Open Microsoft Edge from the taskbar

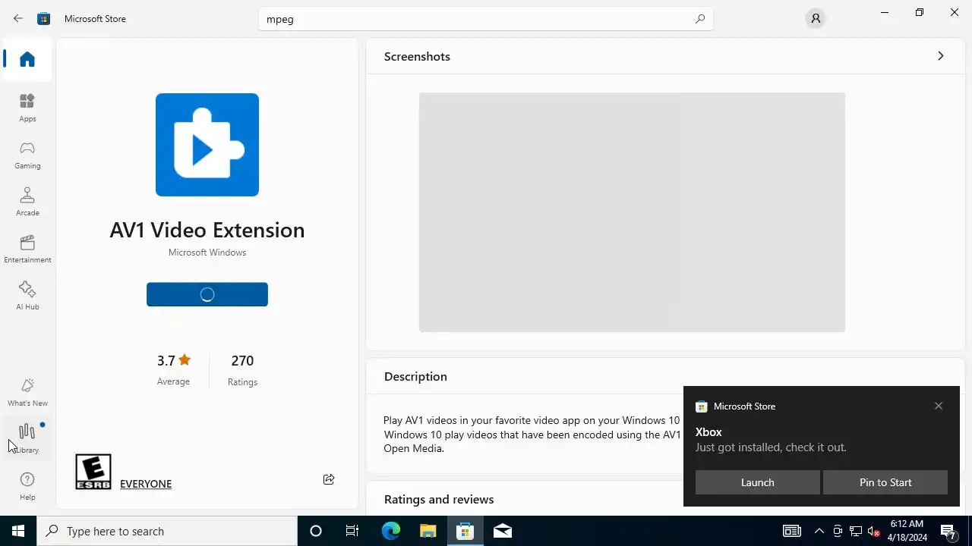point(390,531)
